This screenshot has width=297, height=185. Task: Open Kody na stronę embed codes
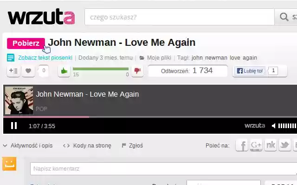pyautogui.click(x=87, y=146)
